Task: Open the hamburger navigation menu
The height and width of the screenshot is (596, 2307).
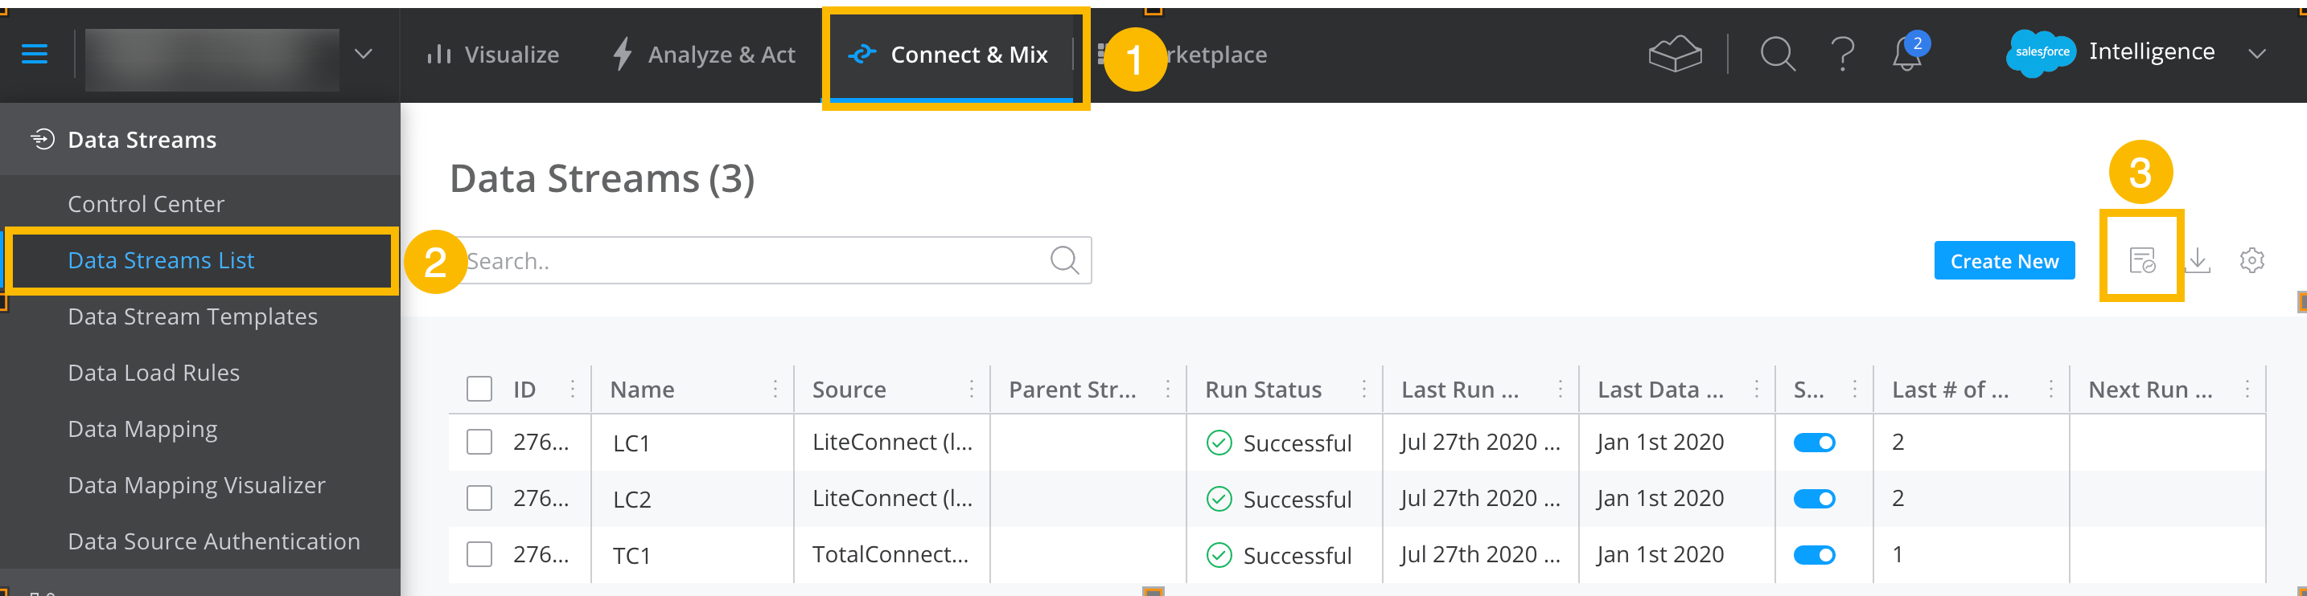Action: (34, 55)
